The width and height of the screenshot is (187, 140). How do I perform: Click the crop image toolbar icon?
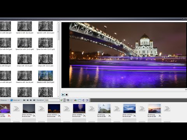[68, 100]
